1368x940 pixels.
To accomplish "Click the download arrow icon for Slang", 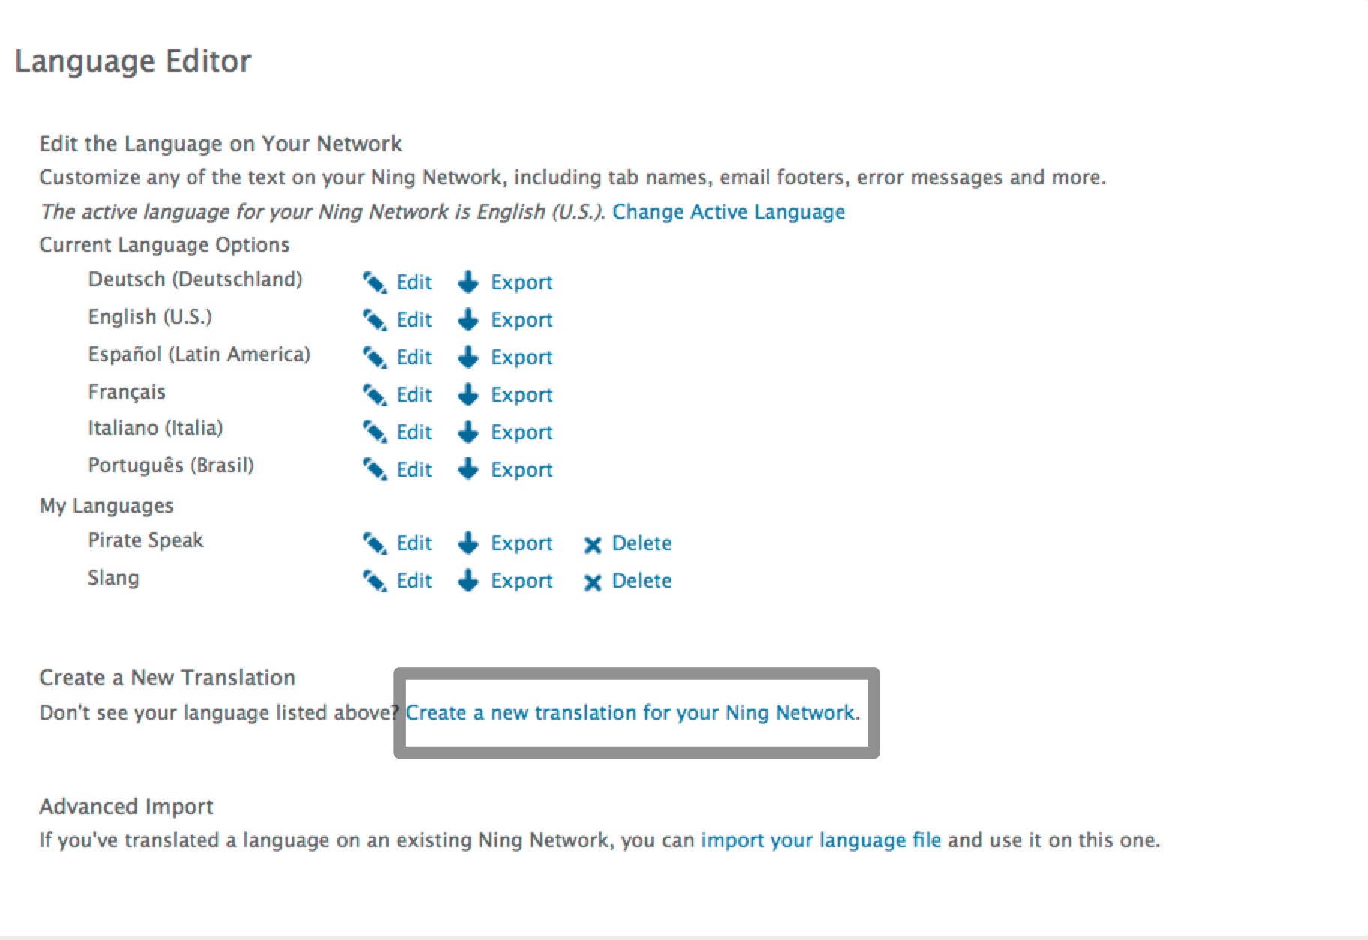I will point(468,580).
